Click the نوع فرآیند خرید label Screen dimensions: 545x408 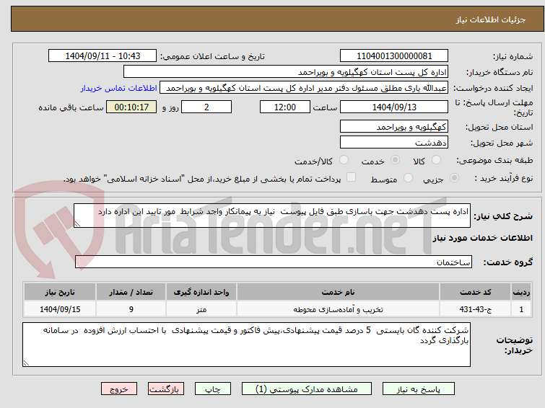coord(504,178)
